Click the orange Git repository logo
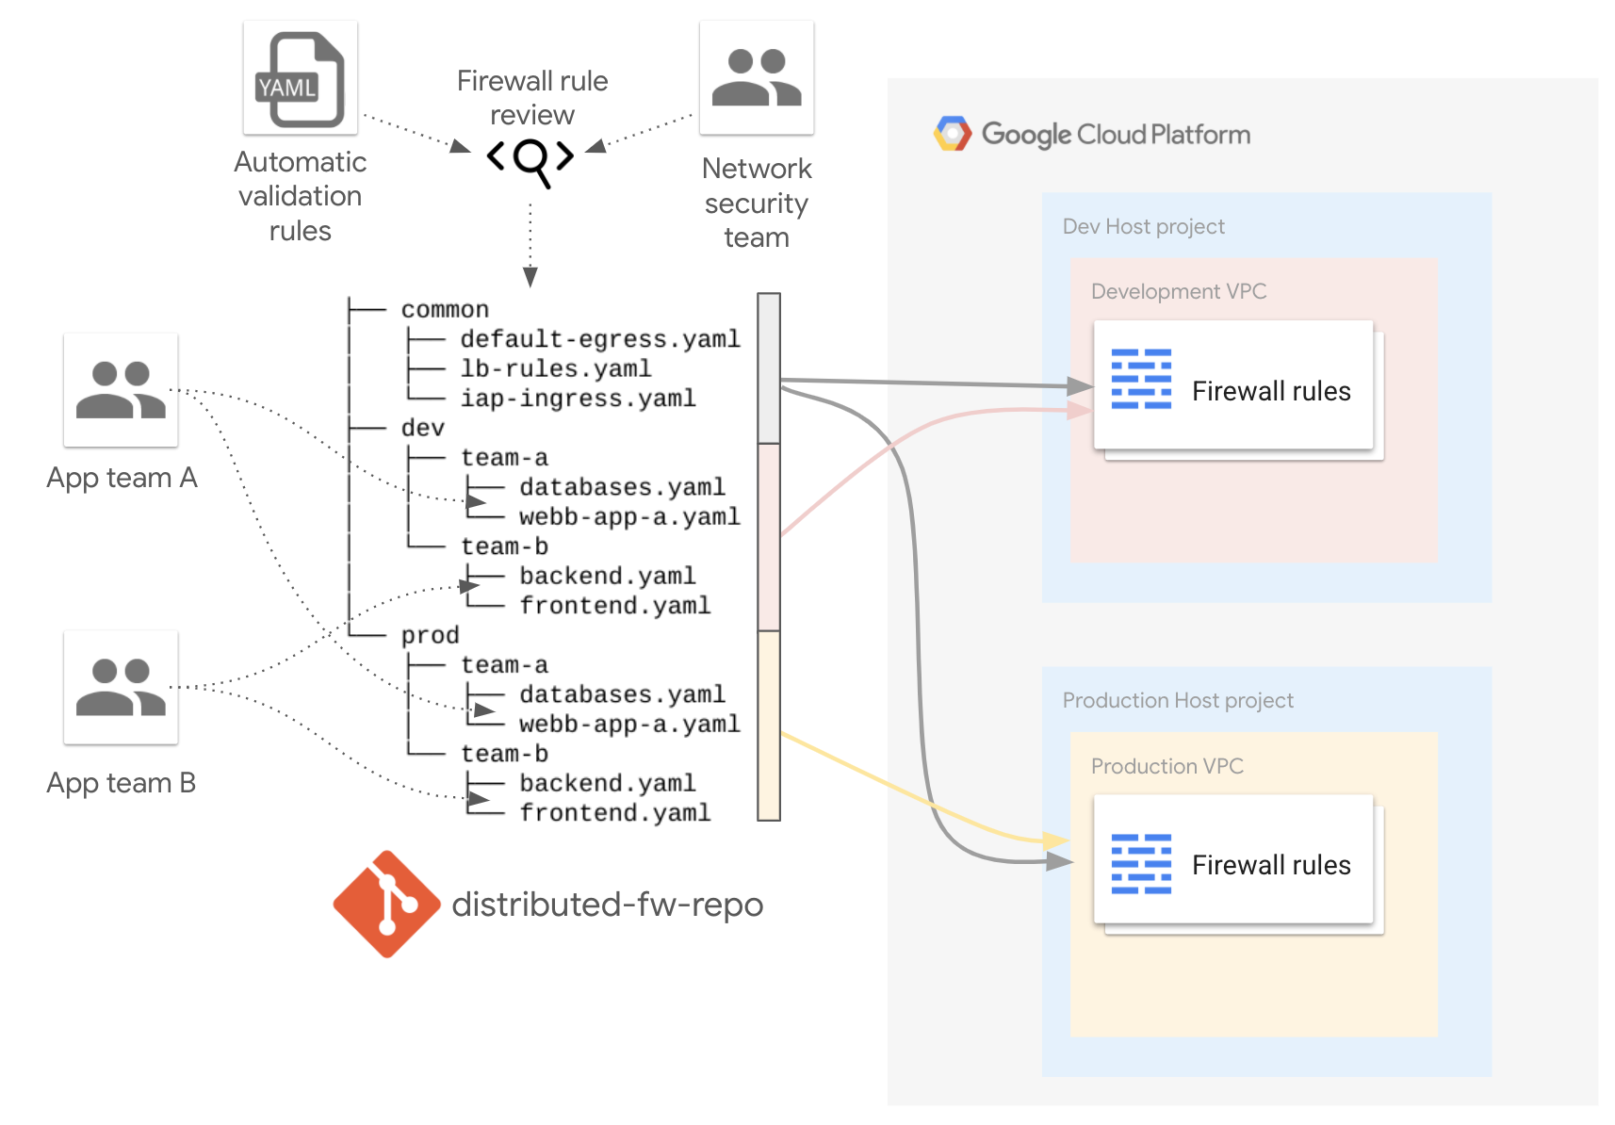 [x=386, y=905]
